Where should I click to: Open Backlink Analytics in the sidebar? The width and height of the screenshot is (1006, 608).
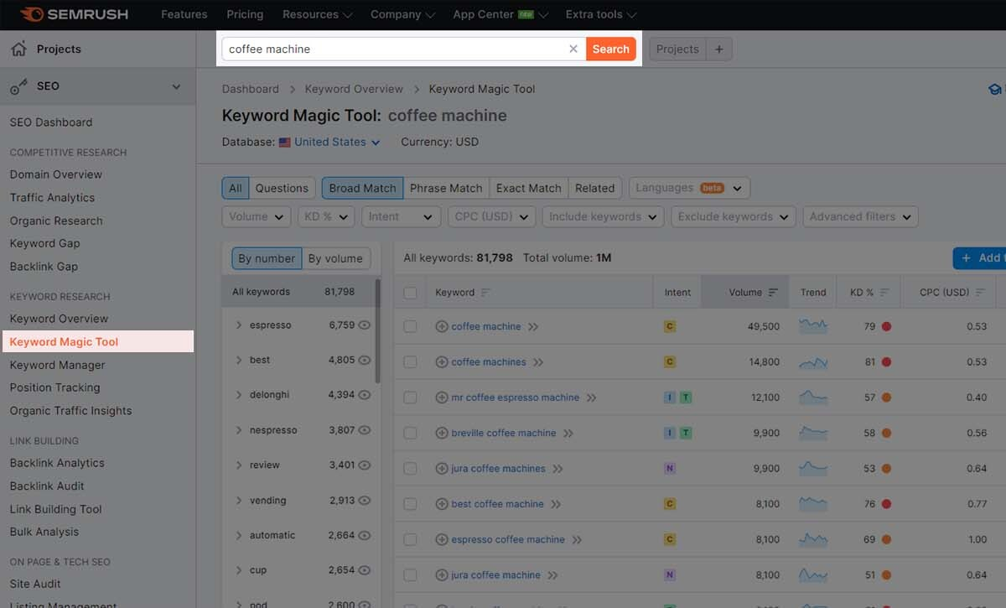(57, 463)
